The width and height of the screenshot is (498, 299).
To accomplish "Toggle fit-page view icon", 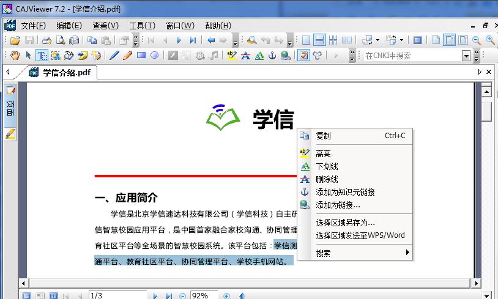I will [x=463, y=40].
